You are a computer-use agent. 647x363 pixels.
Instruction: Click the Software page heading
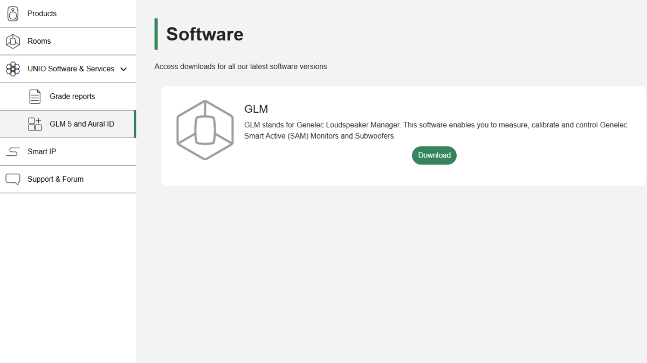205,34
